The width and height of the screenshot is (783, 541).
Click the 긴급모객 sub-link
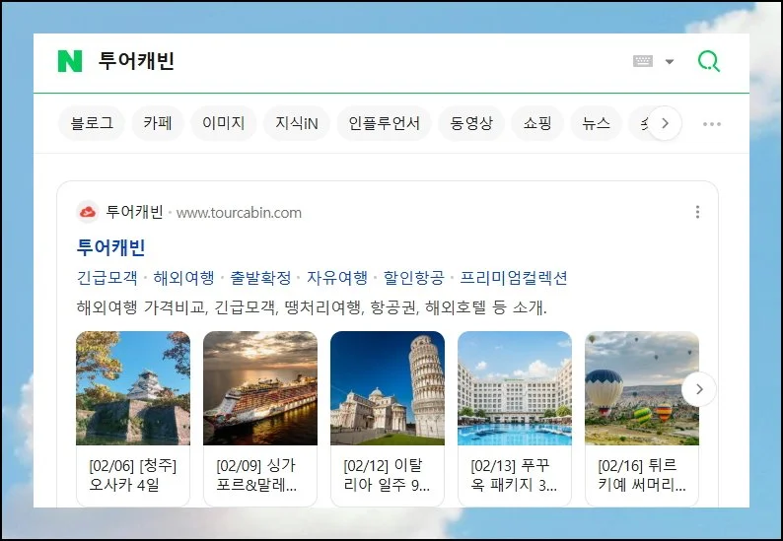click(107, 278)
